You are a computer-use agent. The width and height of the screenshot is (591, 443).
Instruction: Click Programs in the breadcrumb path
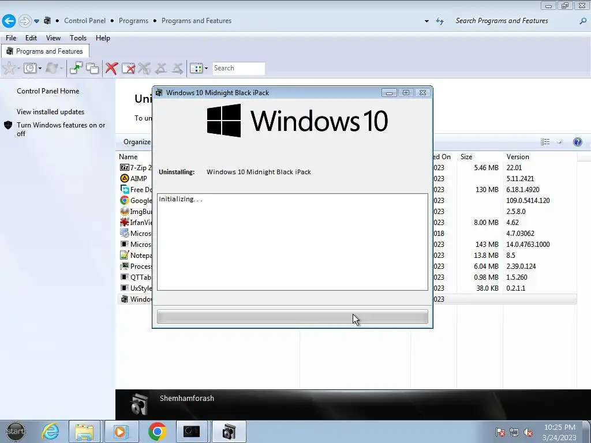133,21
